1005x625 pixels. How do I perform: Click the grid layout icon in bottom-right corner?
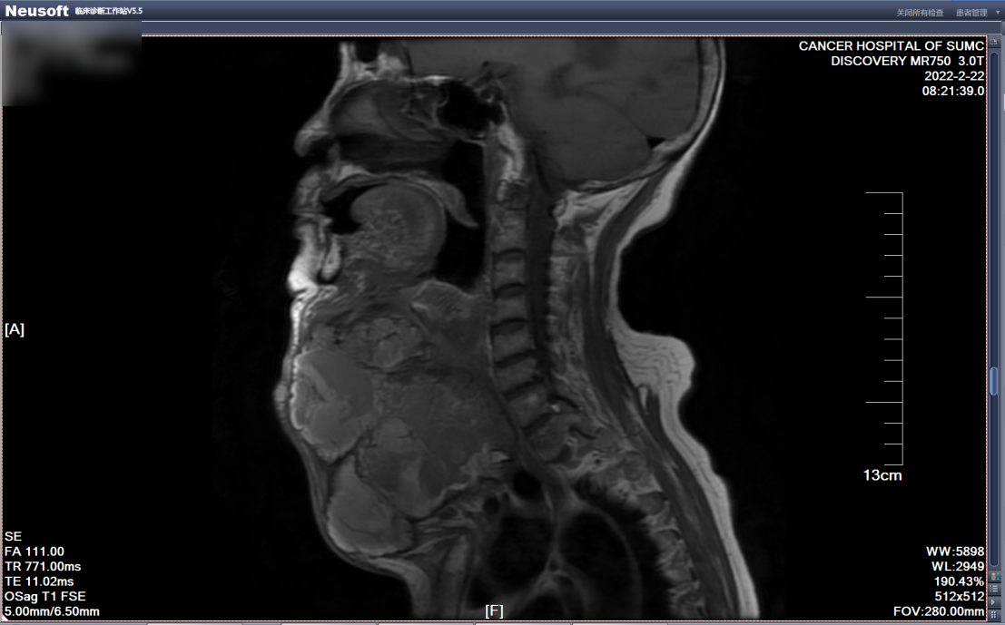click(995, 615)
